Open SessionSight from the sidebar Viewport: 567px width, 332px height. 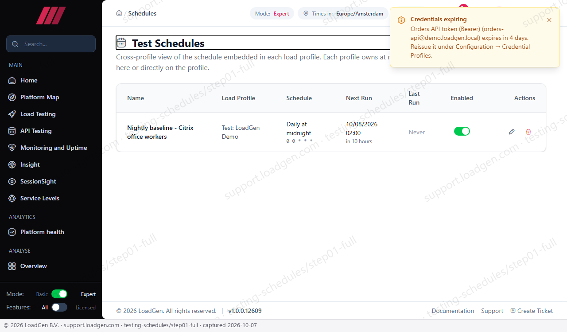coord(51,181)
